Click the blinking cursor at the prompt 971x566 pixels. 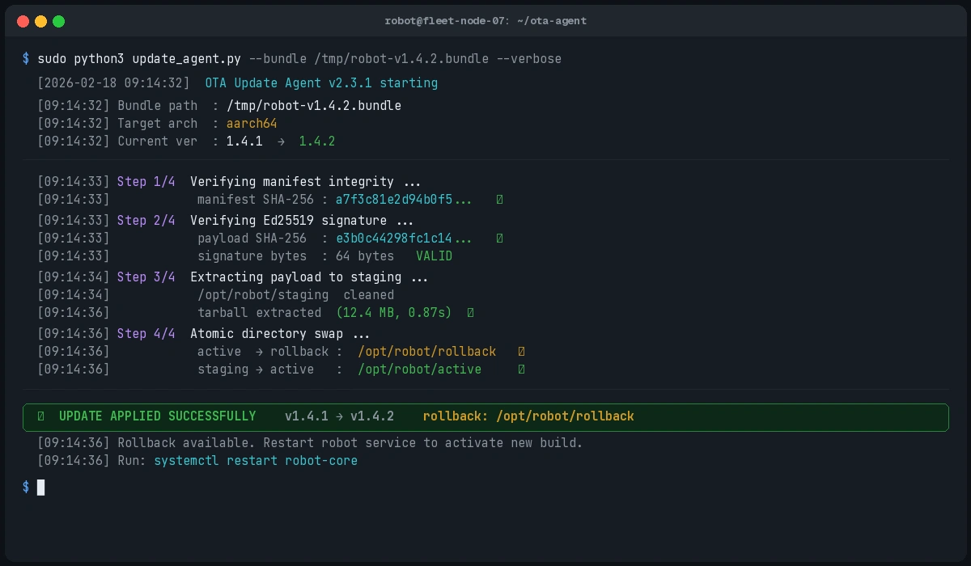click(x=42, y=487)
